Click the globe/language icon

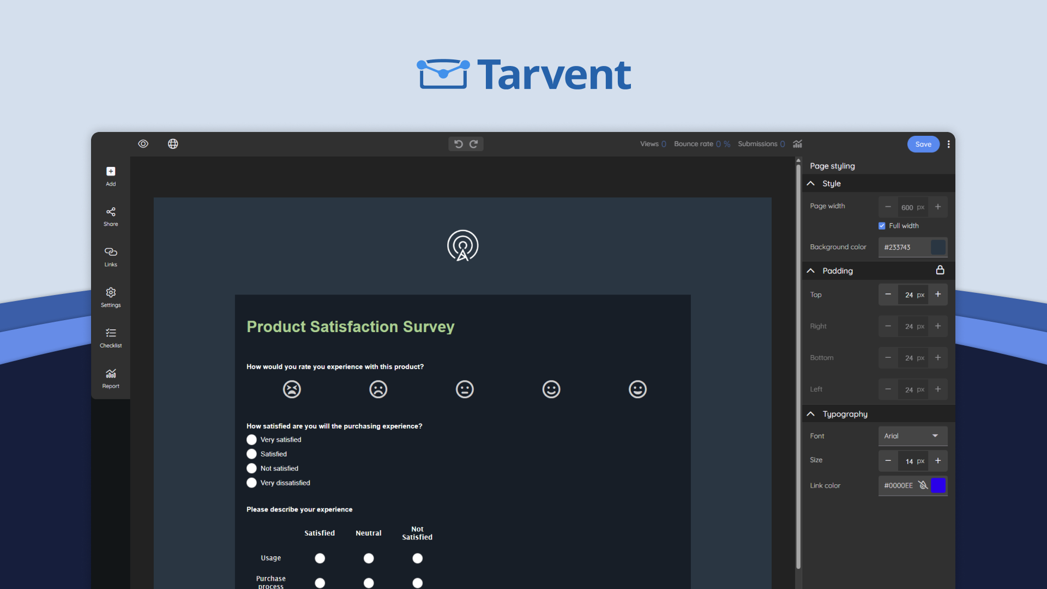tap(173, 143)
